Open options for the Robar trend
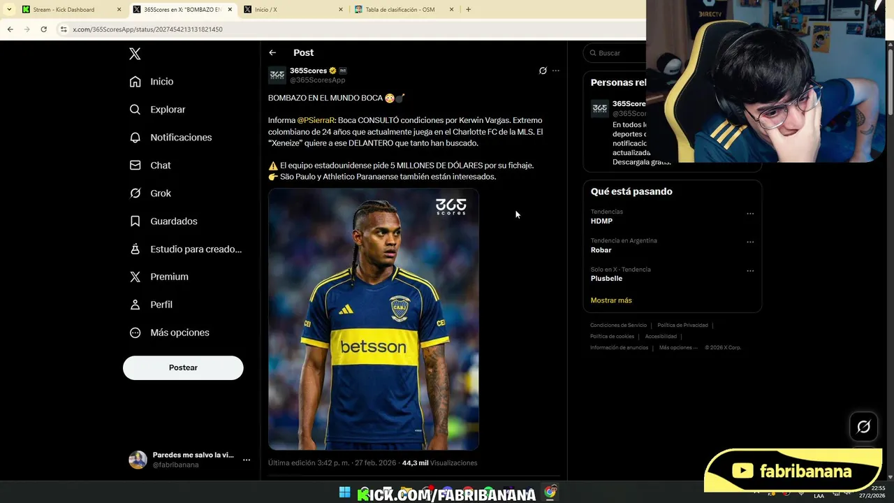The height and width of the screenshot is (503, 894). (750, 242)
